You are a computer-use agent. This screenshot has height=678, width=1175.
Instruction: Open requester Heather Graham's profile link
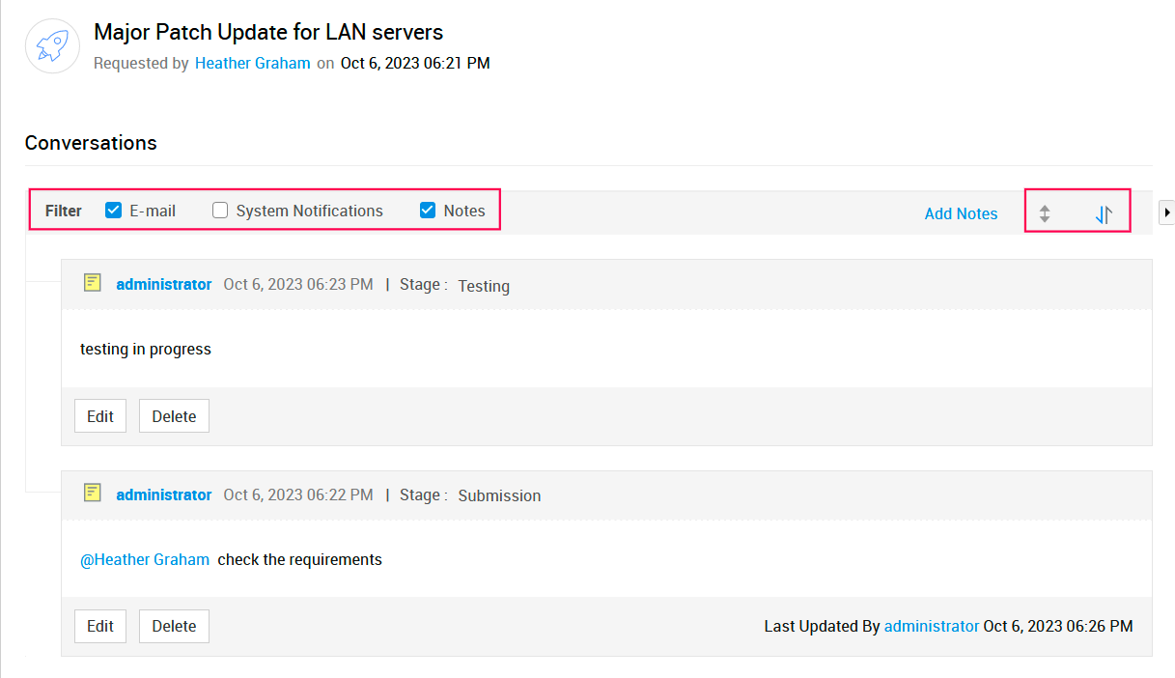tap(253, 64)
